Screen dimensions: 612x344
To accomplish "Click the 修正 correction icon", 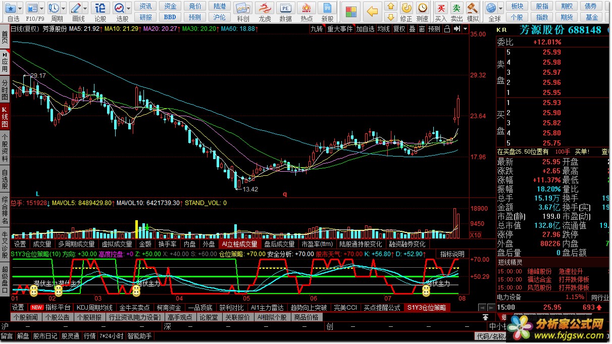I will coord(406,8).
